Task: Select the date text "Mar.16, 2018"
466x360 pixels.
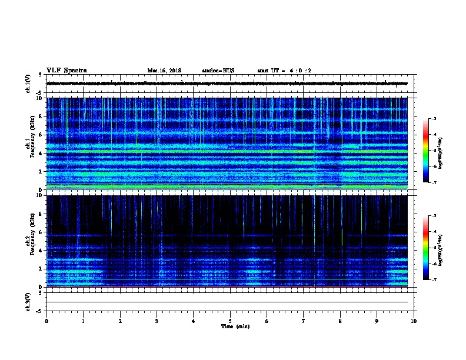Action: coord(164,71)
